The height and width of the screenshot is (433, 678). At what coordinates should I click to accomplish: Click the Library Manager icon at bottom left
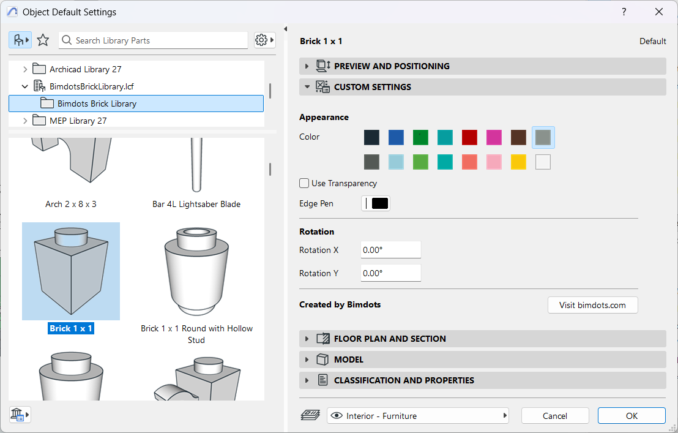point(20,415)
